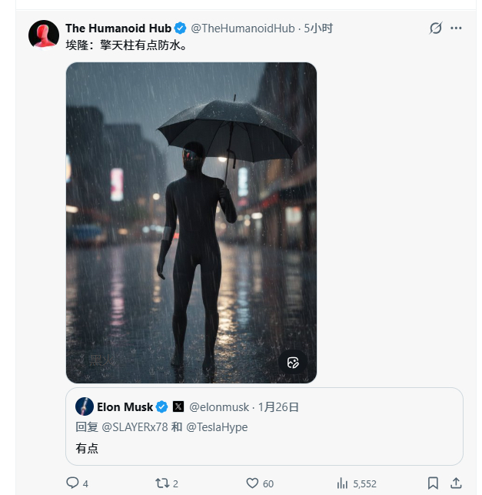Bookmark this post

click(433, 483)
